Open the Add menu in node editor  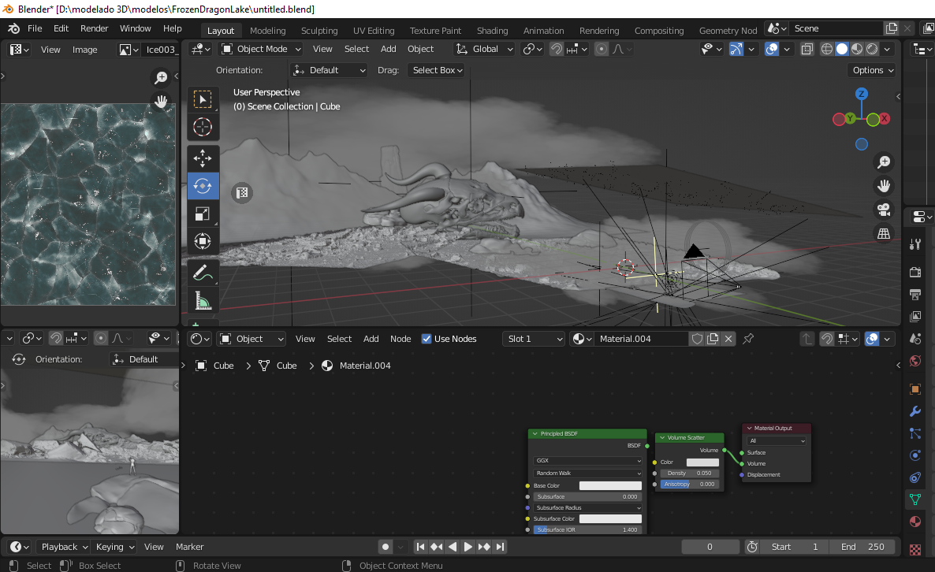point(371,339)
